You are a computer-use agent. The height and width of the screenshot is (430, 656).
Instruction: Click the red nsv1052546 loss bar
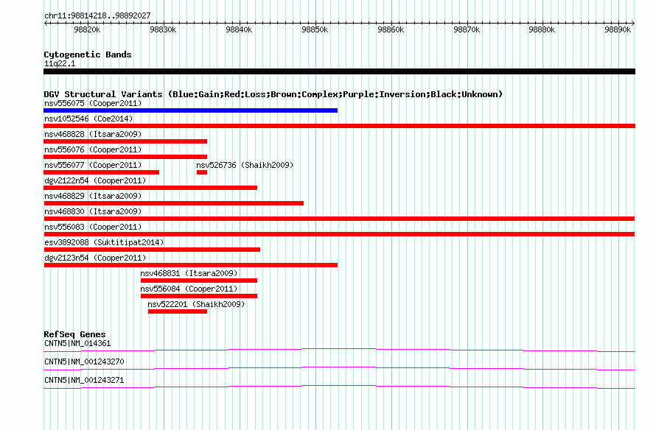(x=339, y=126)
